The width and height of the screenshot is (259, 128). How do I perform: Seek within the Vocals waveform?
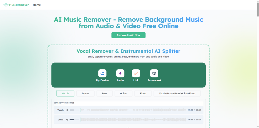(133, 110)
